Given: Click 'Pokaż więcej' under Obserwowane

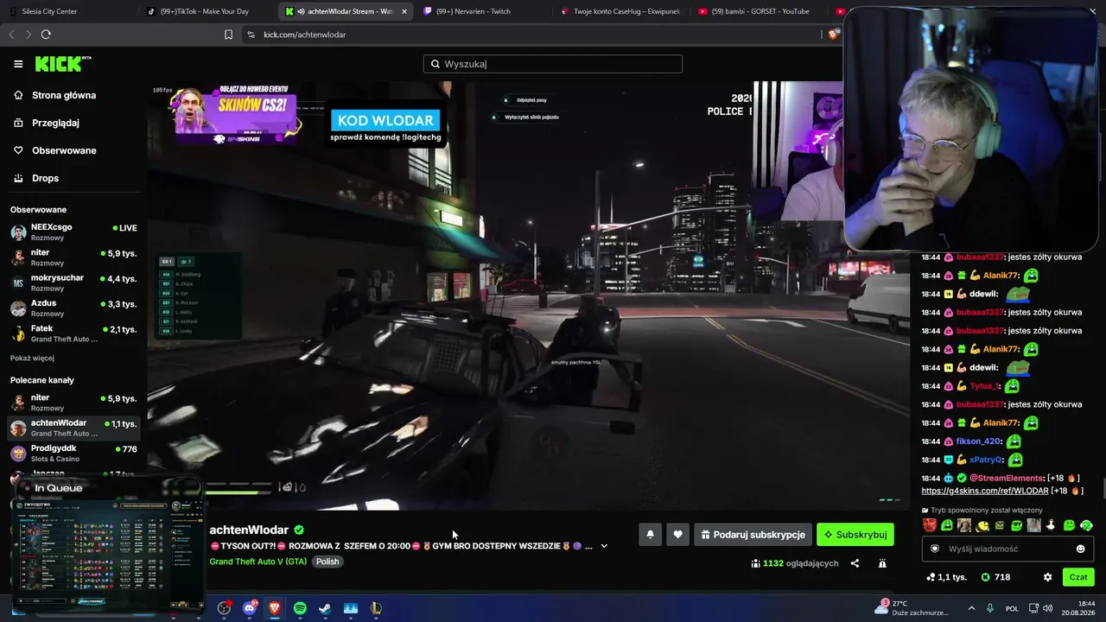Looking at the screenshot, I should [x=32, y=359].
